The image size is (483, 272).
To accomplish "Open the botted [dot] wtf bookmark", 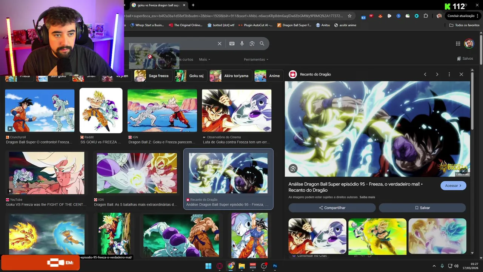I will pos(221,25).
